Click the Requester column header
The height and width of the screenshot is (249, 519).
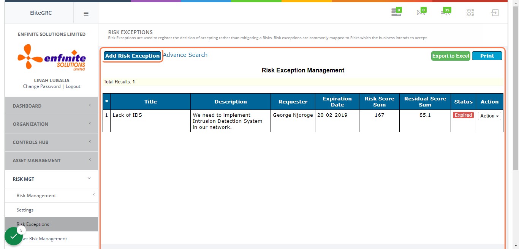pyautogui.click(x=293, y=102)
